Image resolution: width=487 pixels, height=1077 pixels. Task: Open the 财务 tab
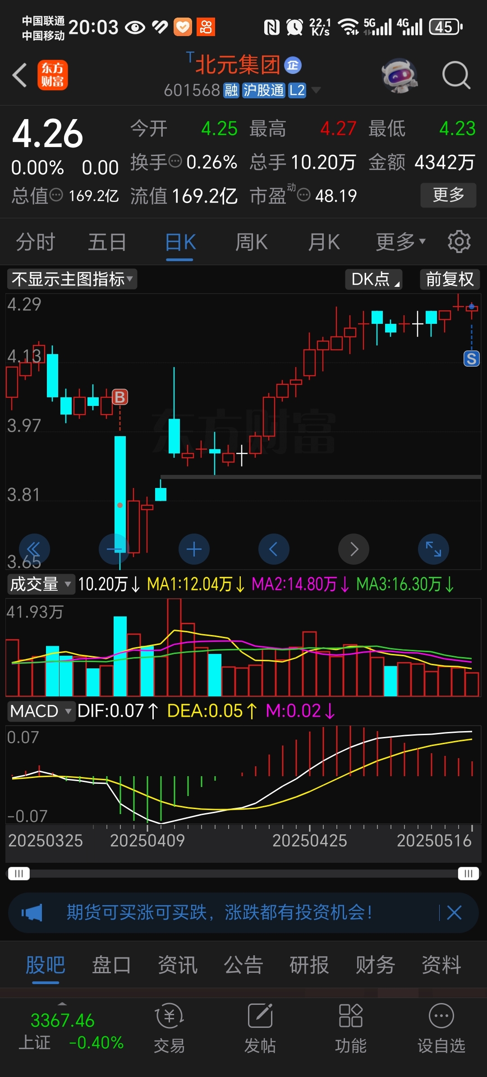(375, 965)
